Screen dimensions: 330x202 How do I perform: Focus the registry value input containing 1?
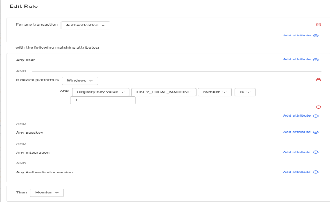pos(103,100)
